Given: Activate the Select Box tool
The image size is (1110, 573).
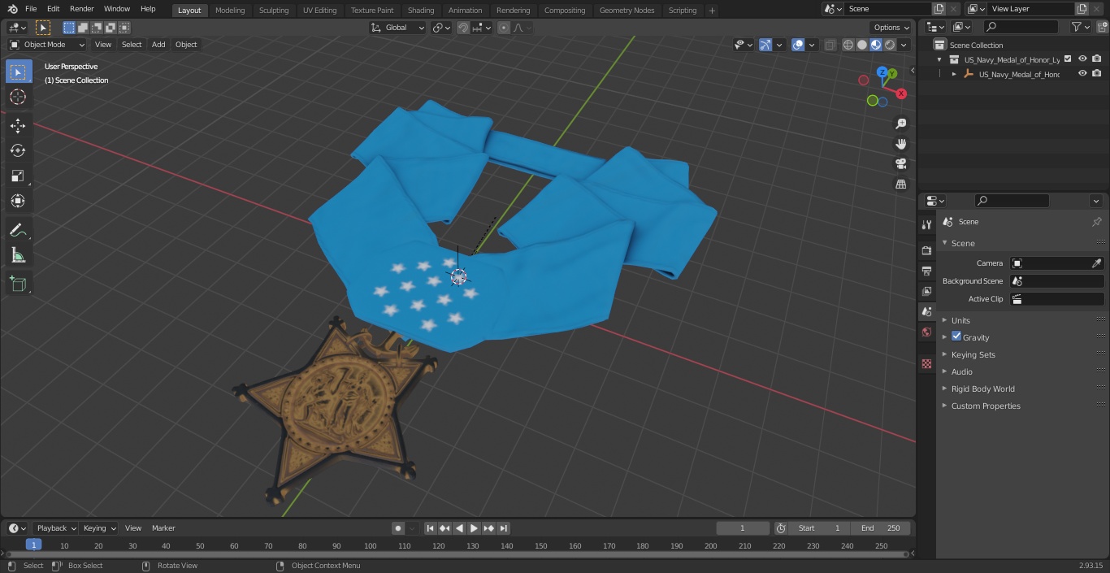Looking at the screenshot, I should (x=18, y=72).
